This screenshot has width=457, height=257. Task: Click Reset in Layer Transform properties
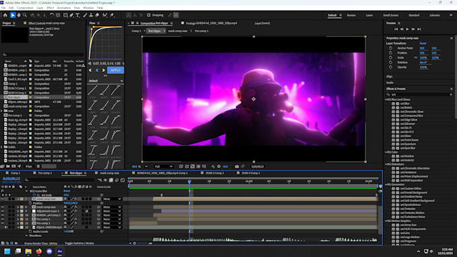coord(423,44)
